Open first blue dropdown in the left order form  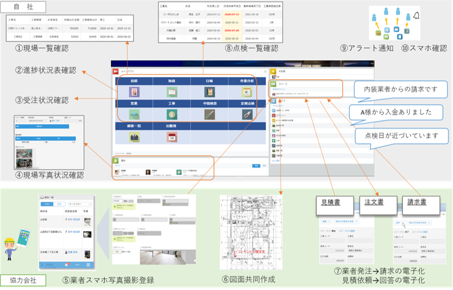pyautogui.click(x=326, y=221)
